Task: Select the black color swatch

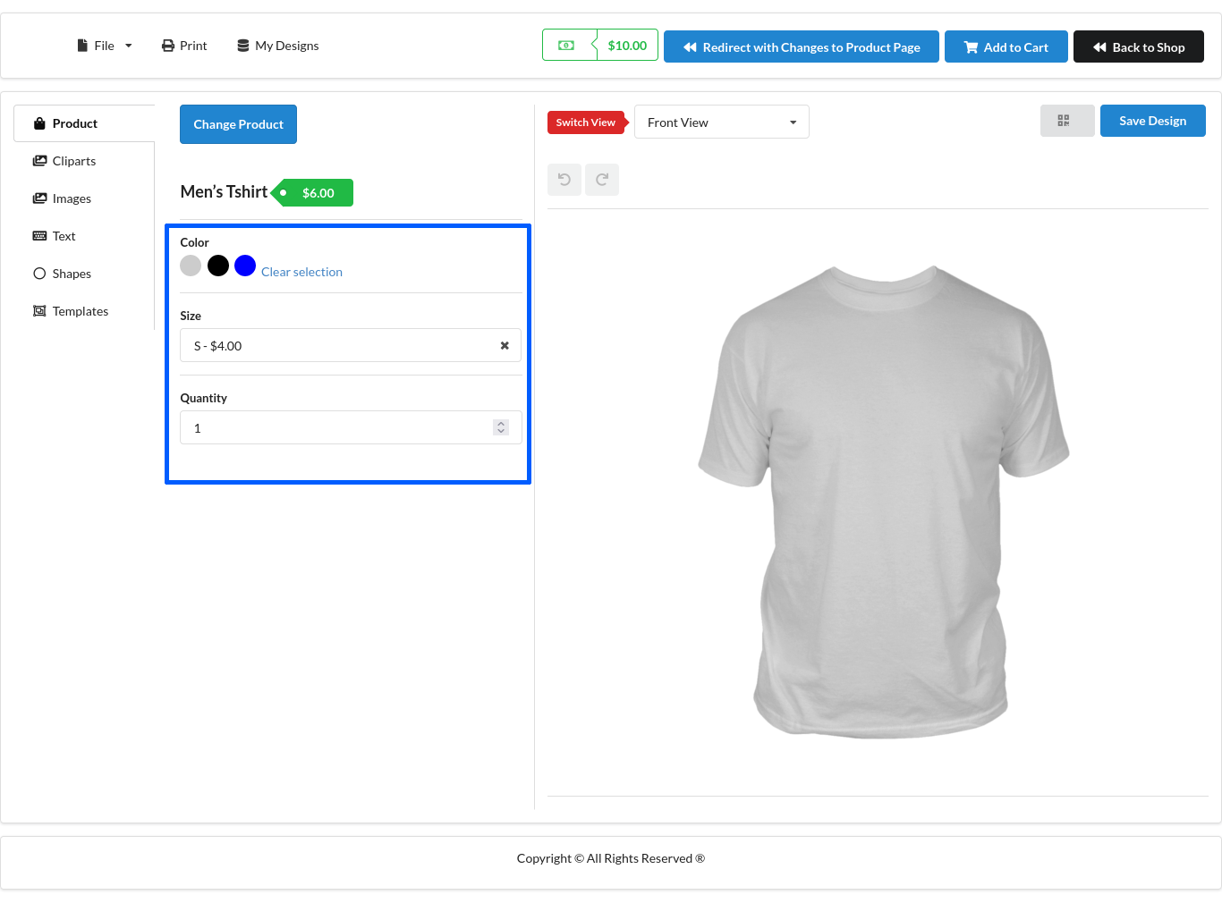Action: pos(217,266)
